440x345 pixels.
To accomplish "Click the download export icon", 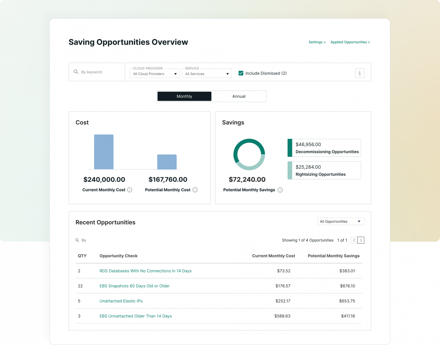I will click(360, 73).
